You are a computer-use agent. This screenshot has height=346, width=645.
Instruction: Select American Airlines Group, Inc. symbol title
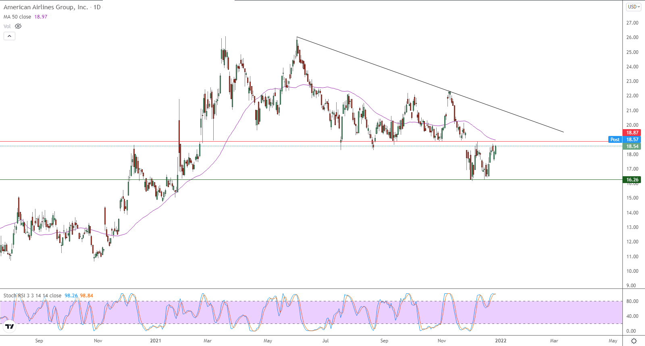[46, 7]
